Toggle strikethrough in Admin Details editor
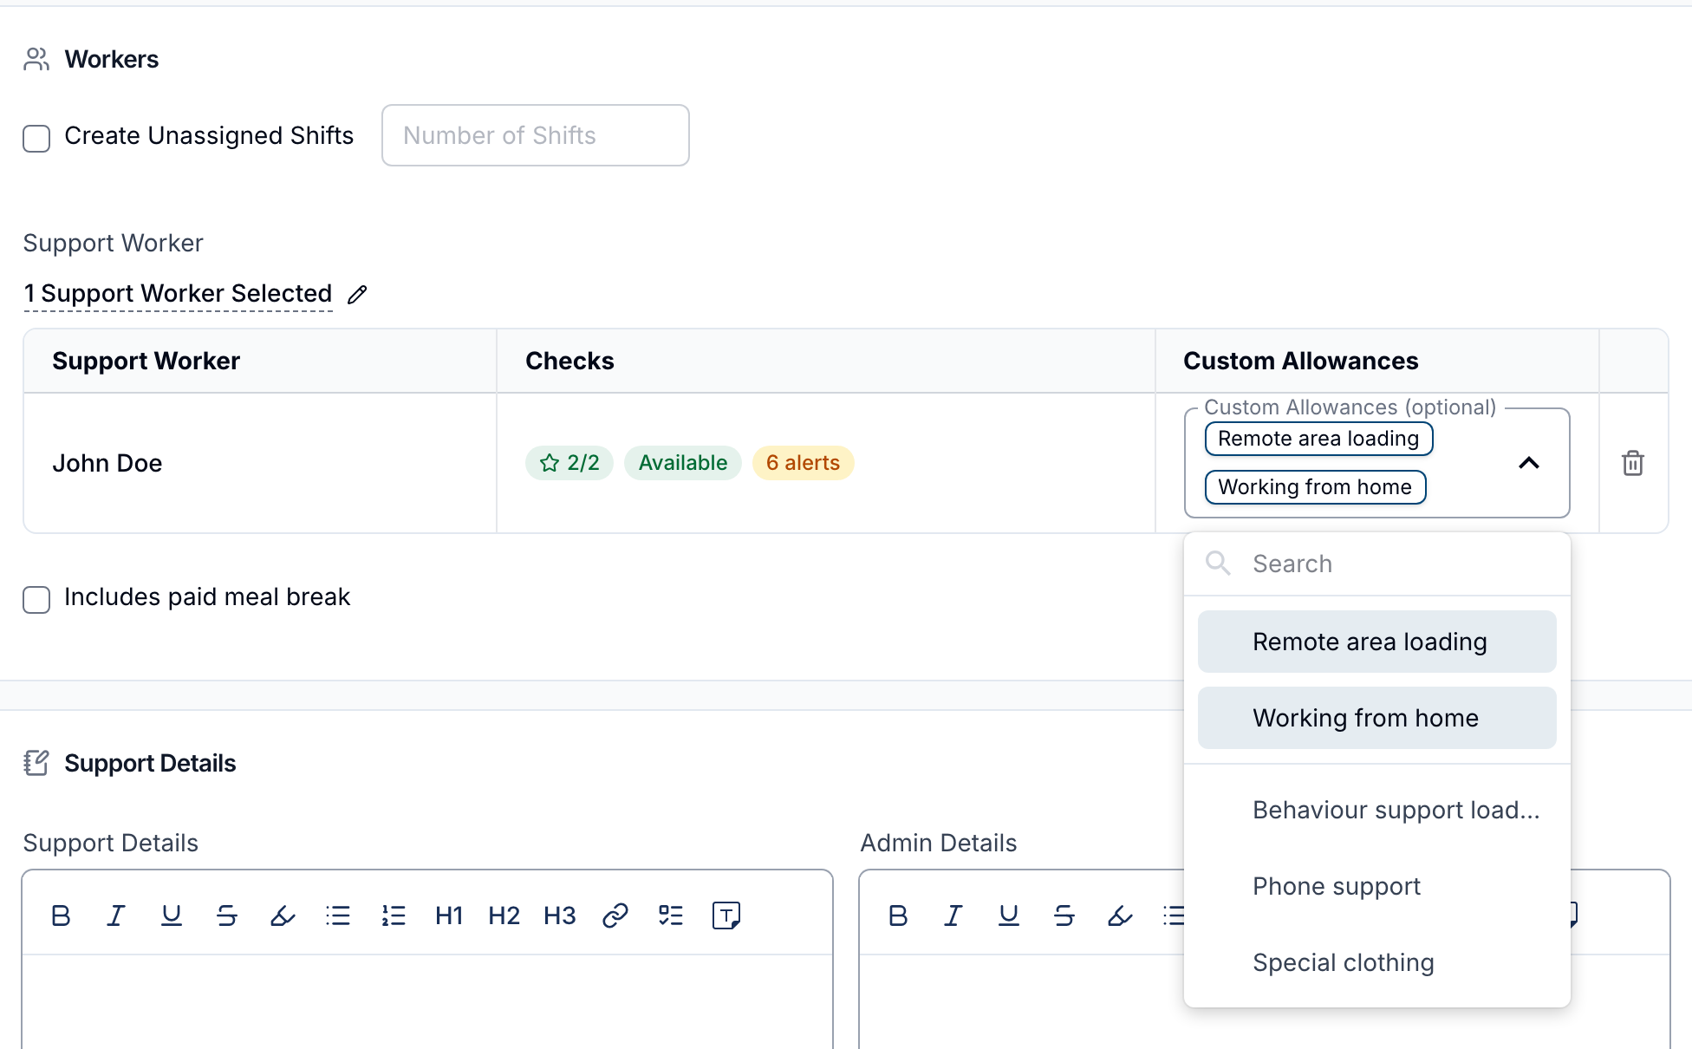1692x1049 pixels. click(x=1064, y=915)
